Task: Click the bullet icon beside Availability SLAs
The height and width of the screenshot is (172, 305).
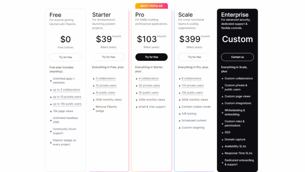Action: (x=222, y=146)
